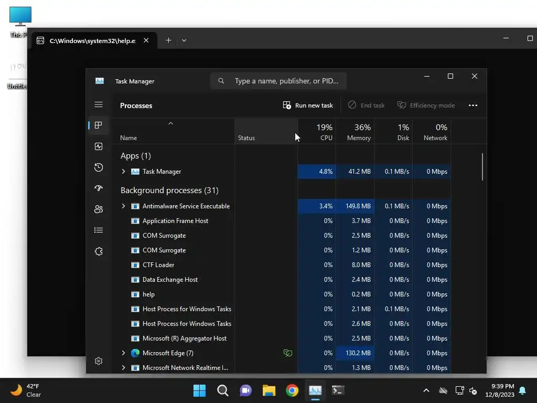
Task: Add new tab in Terminal window
Action: click(x=168, y=40)
